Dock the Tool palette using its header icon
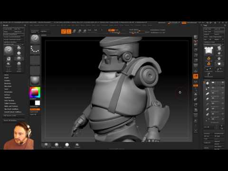This screenshot has width=228, height=171. [225, 25]
